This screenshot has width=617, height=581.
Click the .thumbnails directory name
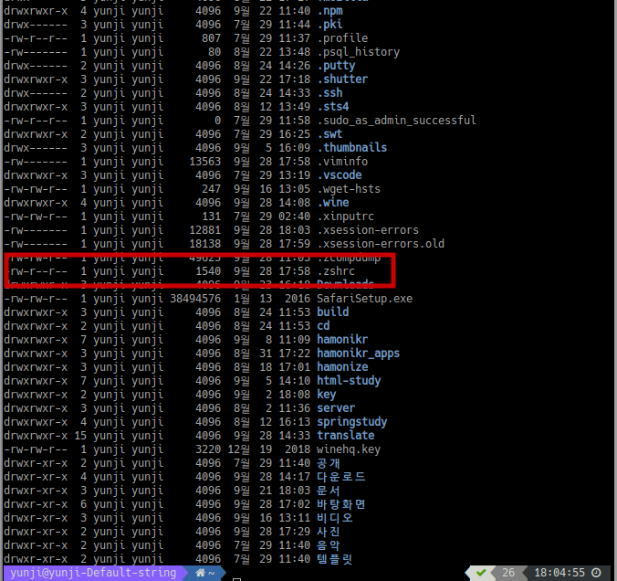[x=351, y=147]
